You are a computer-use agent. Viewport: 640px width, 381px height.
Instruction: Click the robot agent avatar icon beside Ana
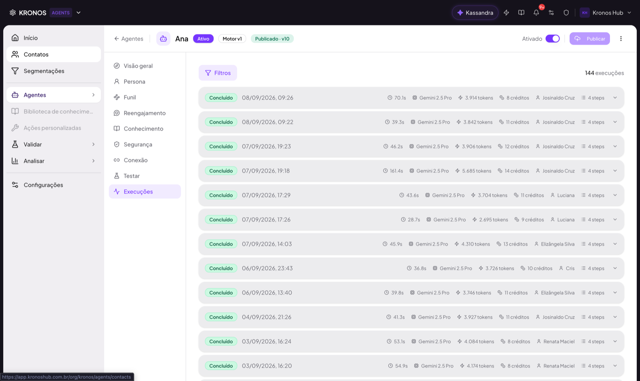tap(163, 39)
